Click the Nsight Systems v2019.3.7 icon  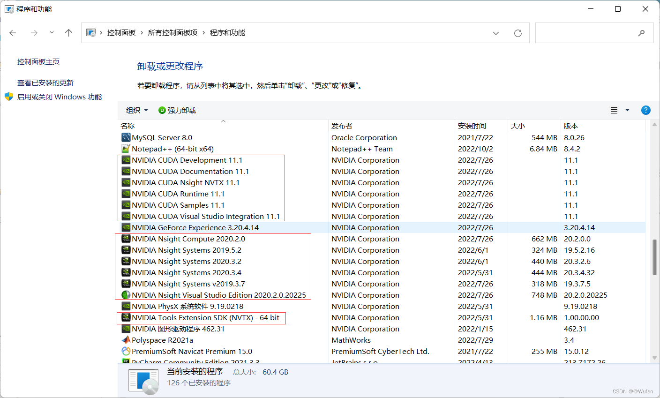click(x=126, y=284)
